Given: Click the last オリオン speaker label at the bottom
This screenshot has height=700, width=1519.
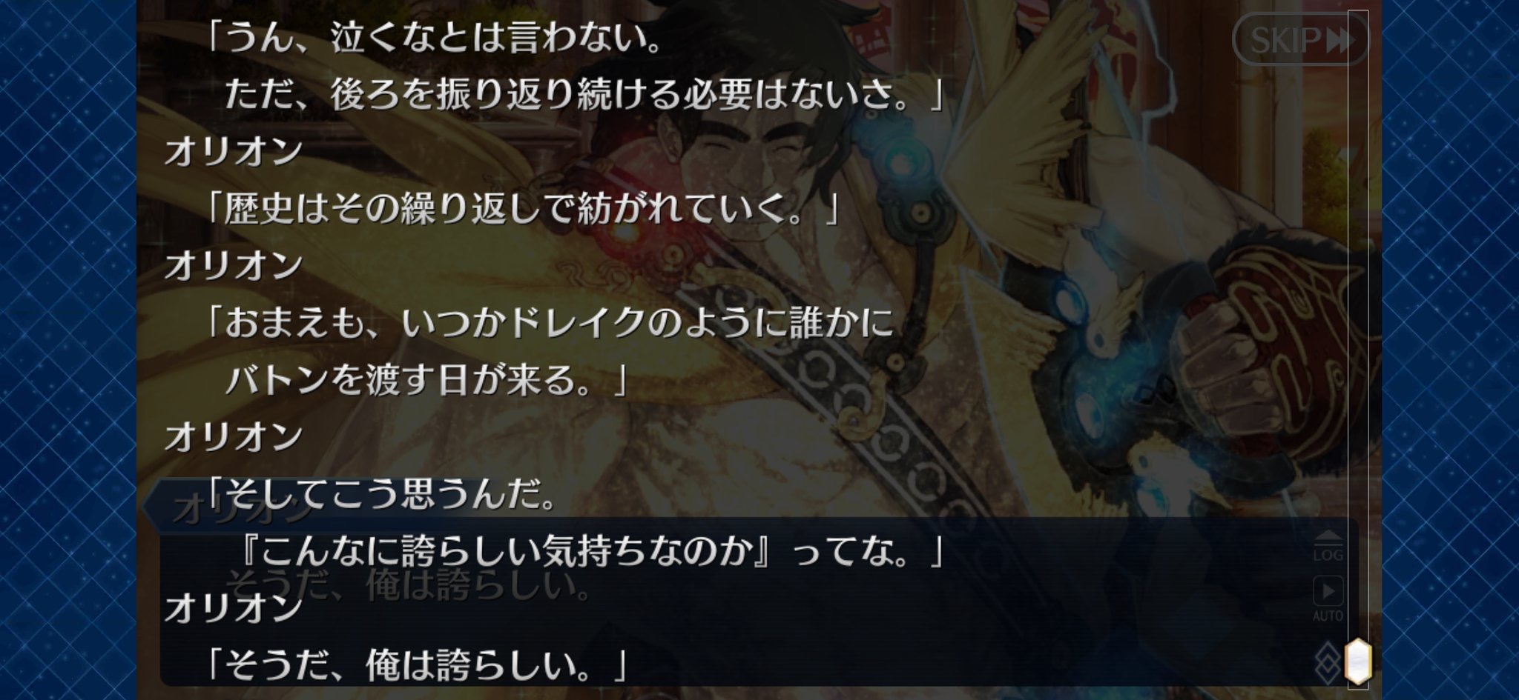Looking at the screenshot, I should 234,608.
